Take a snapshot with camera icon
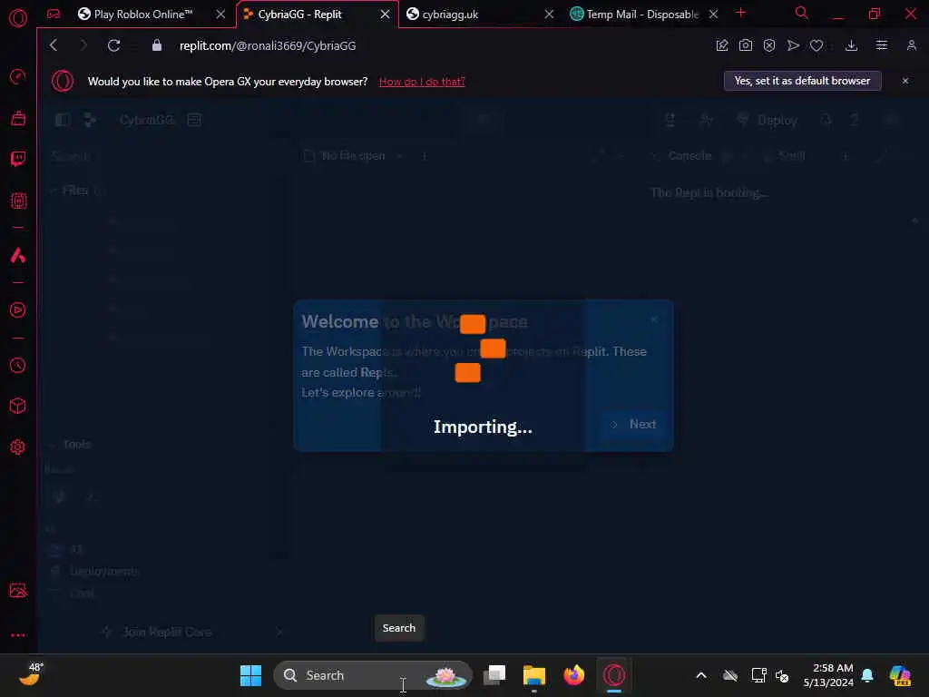Screen dimensions: 929x697 point(746,45)
